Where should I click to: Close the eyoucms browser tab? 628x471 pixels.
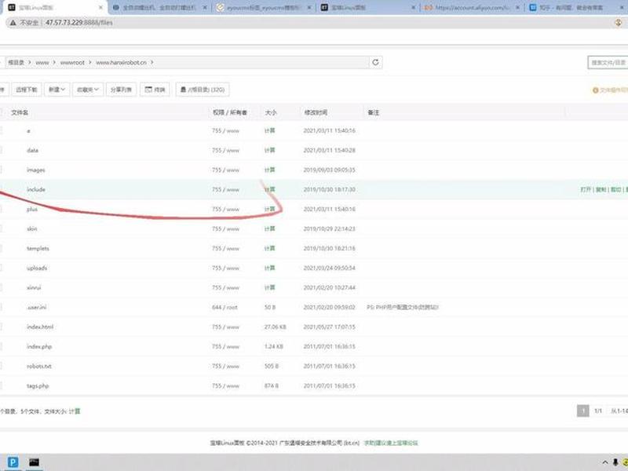click(309, 8)
